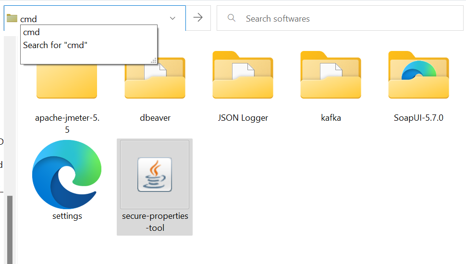
Task: Click the dbeaver file name label
Action: click(155, 118)
